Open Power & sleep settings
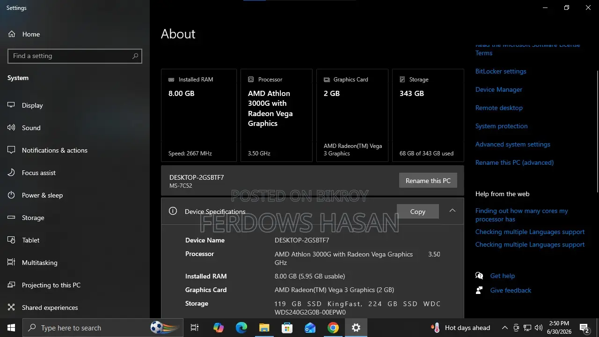This screenshot has width=599, height=337. coord(75,195)
